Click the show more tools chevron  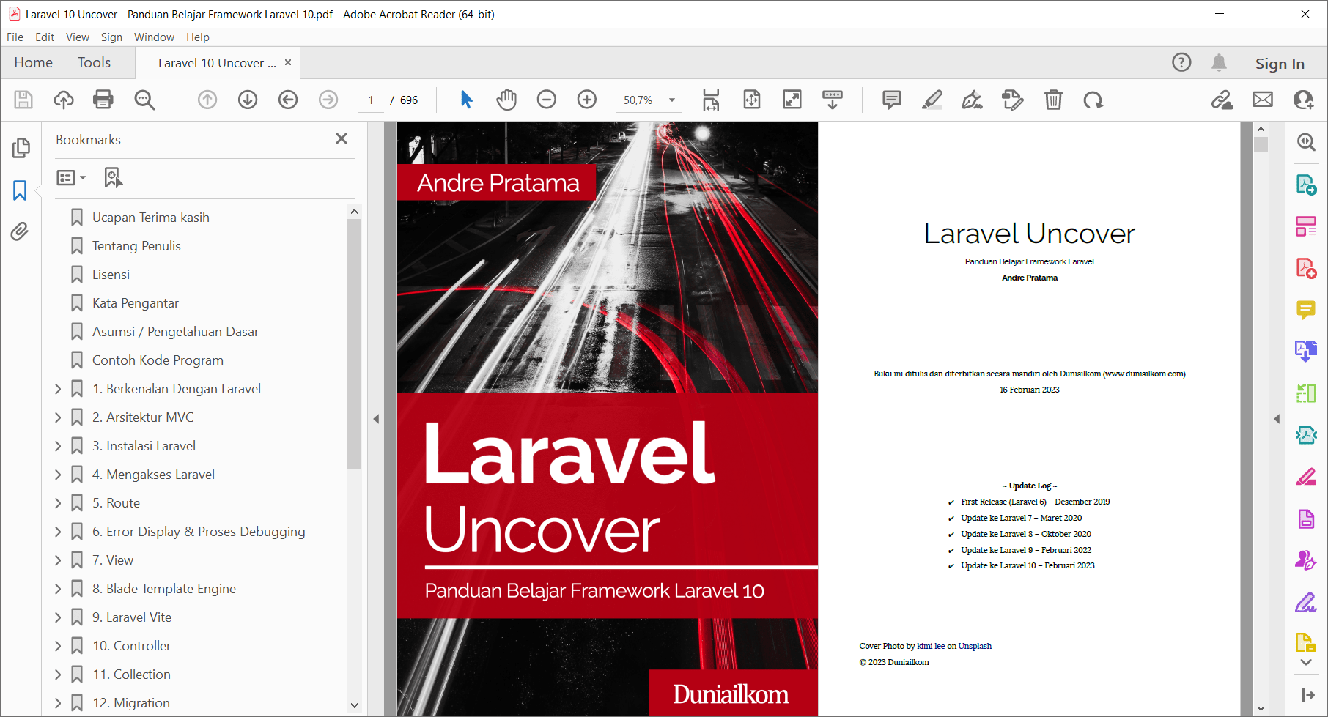tap(1306, 662)
